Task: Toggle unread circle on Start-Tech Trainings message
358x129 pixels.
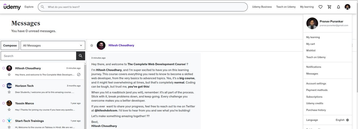Action: 4,121
